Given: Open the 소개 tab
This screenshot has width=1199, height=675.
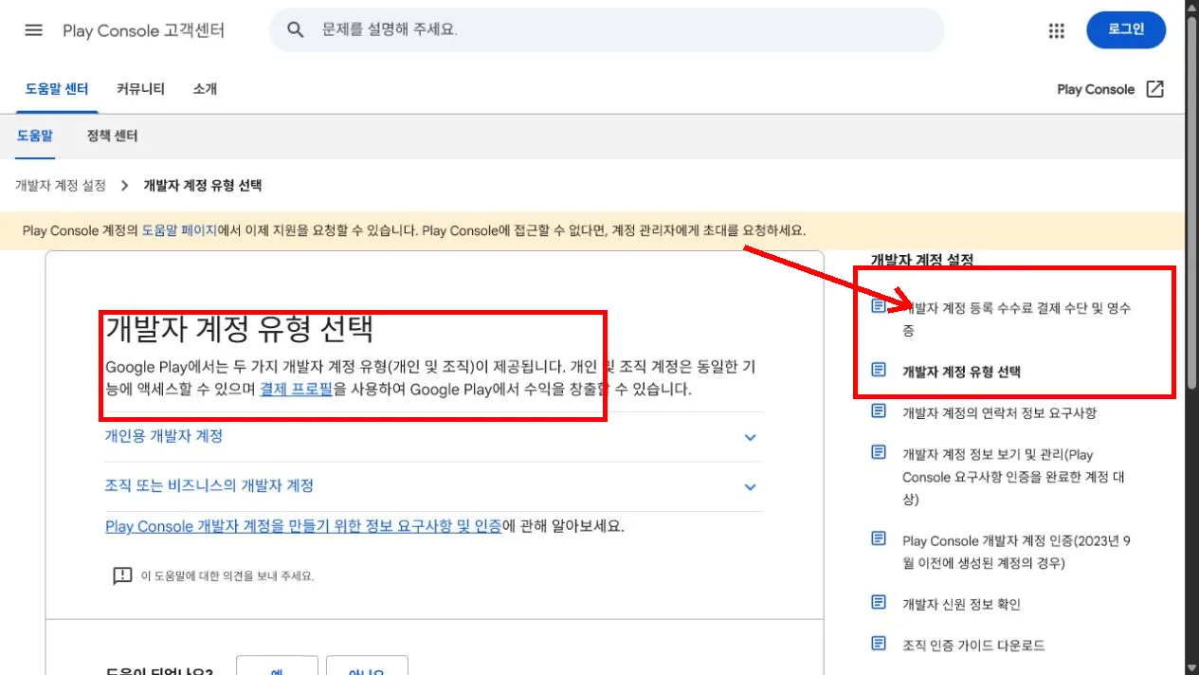Looking at the screenshot, I should pos(205,89).
